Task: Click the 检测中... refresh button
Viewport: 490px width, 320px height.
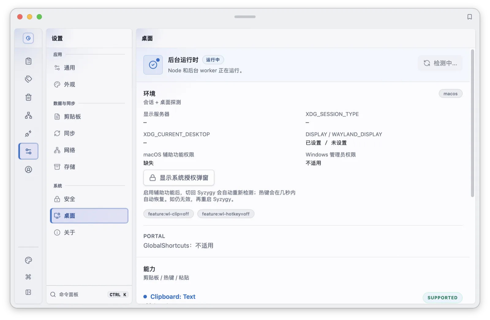Action: [x=440, y=63]
